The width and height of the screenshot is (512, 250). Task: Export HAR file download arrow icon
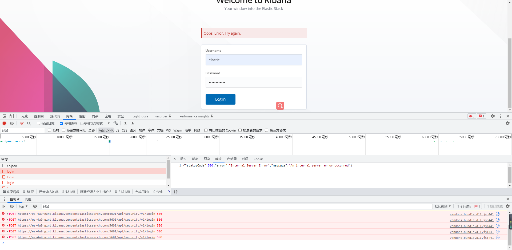pos(133,123)
